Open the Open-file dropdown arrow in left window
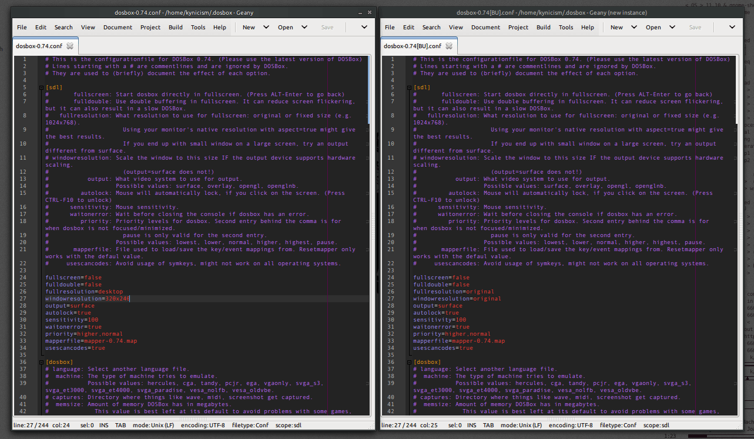This screenshot has height=439, width=754. [x=304, y=27]
